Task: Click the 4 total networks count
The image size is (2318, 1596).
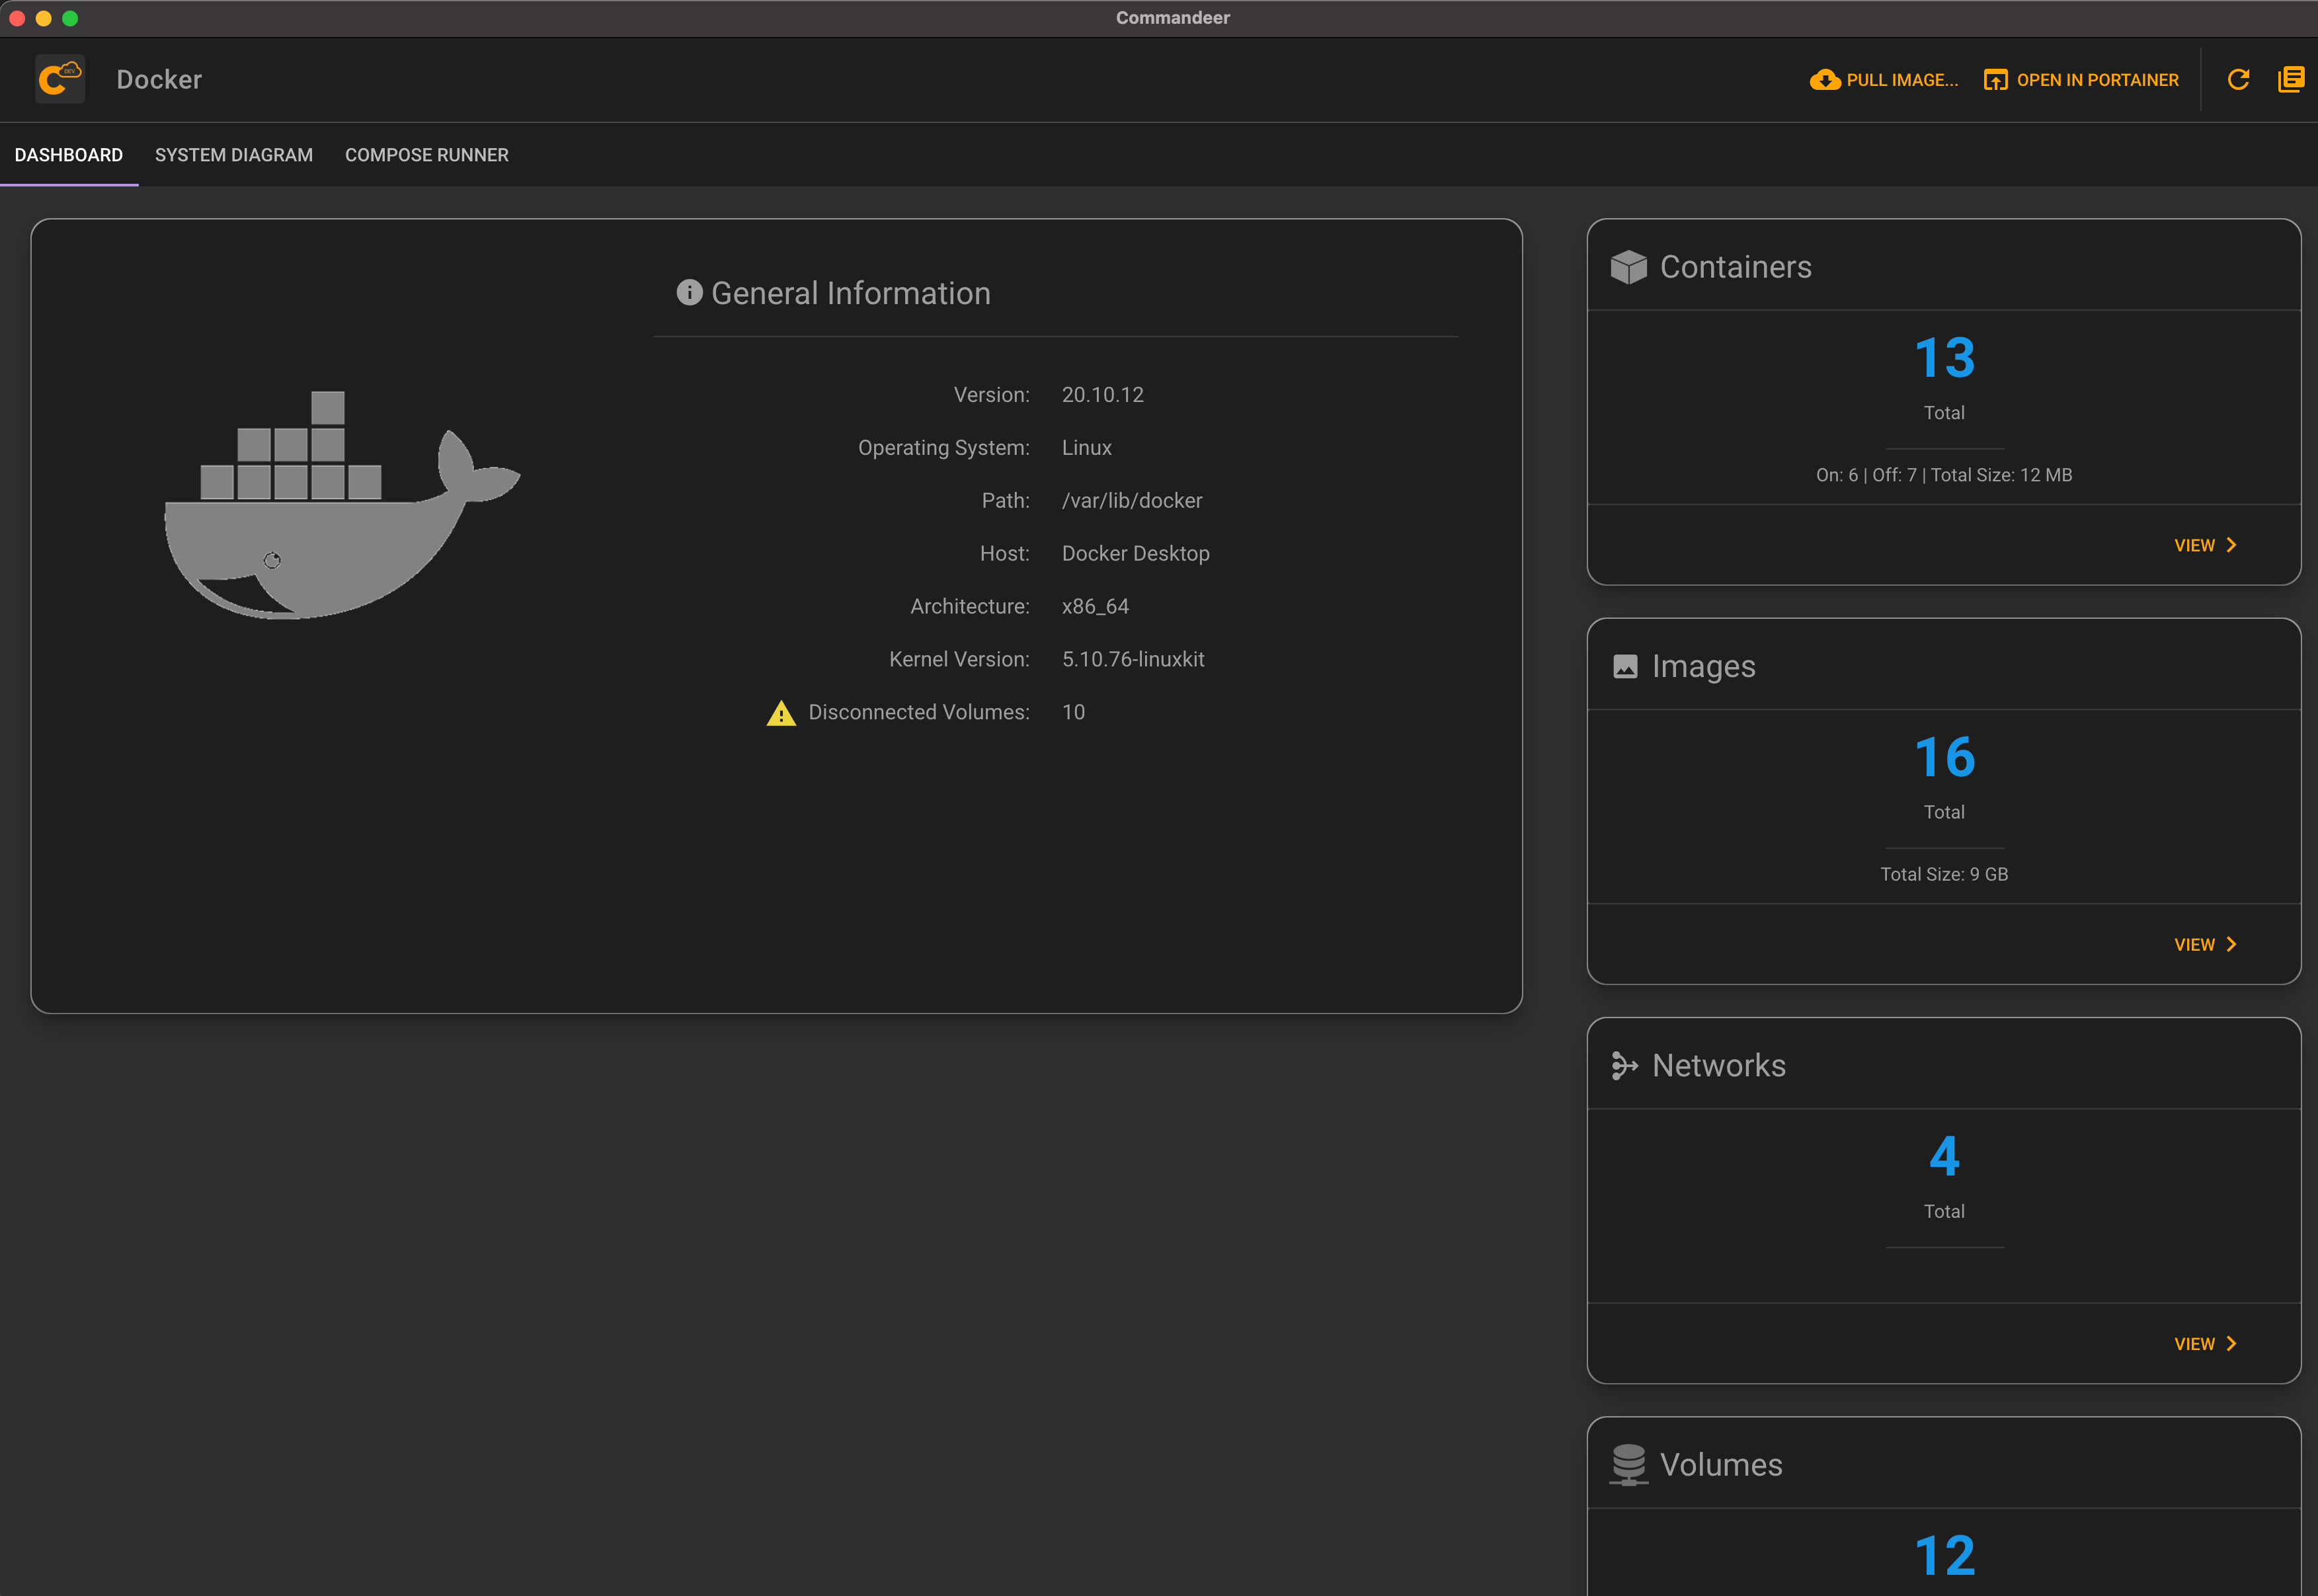Action: pyautogui.click(x=1944, y=1156)
